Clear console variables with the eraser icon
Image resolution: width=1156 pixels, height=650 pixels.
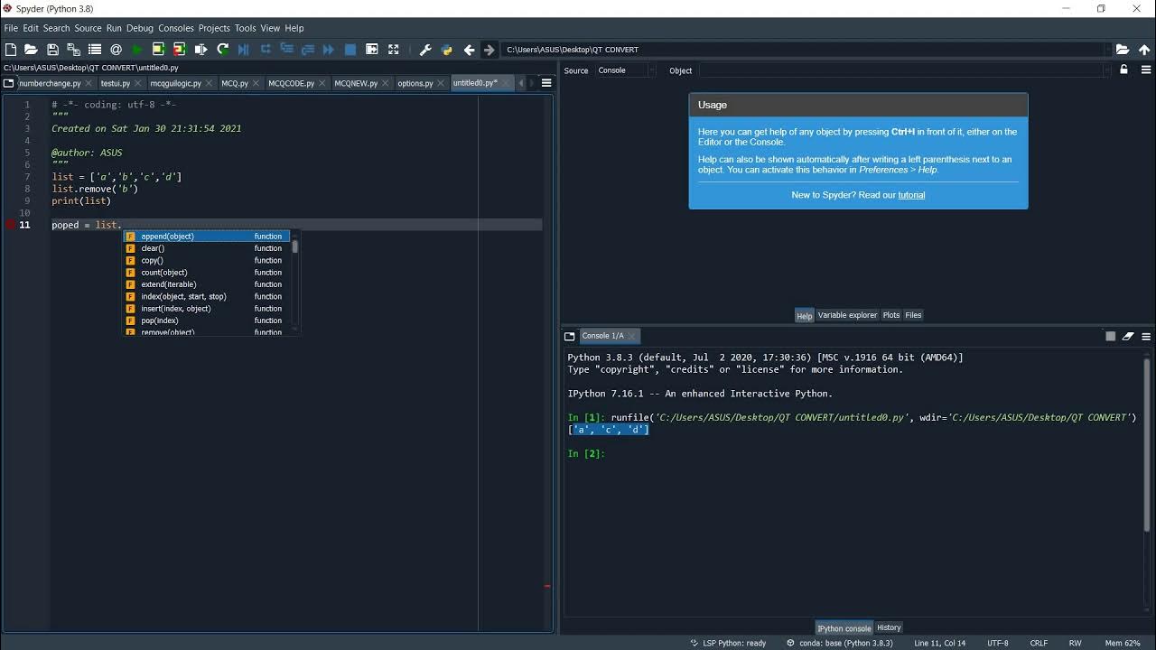tap(1128, 336)
